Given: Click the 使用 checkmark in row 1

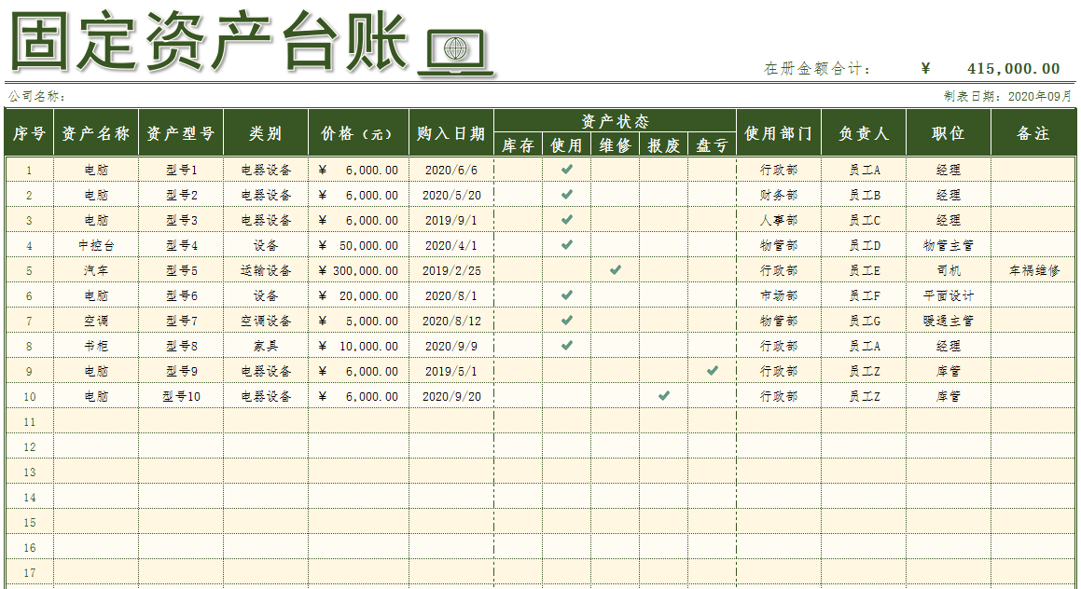Looking at the screenshot, I should [567, 169].
